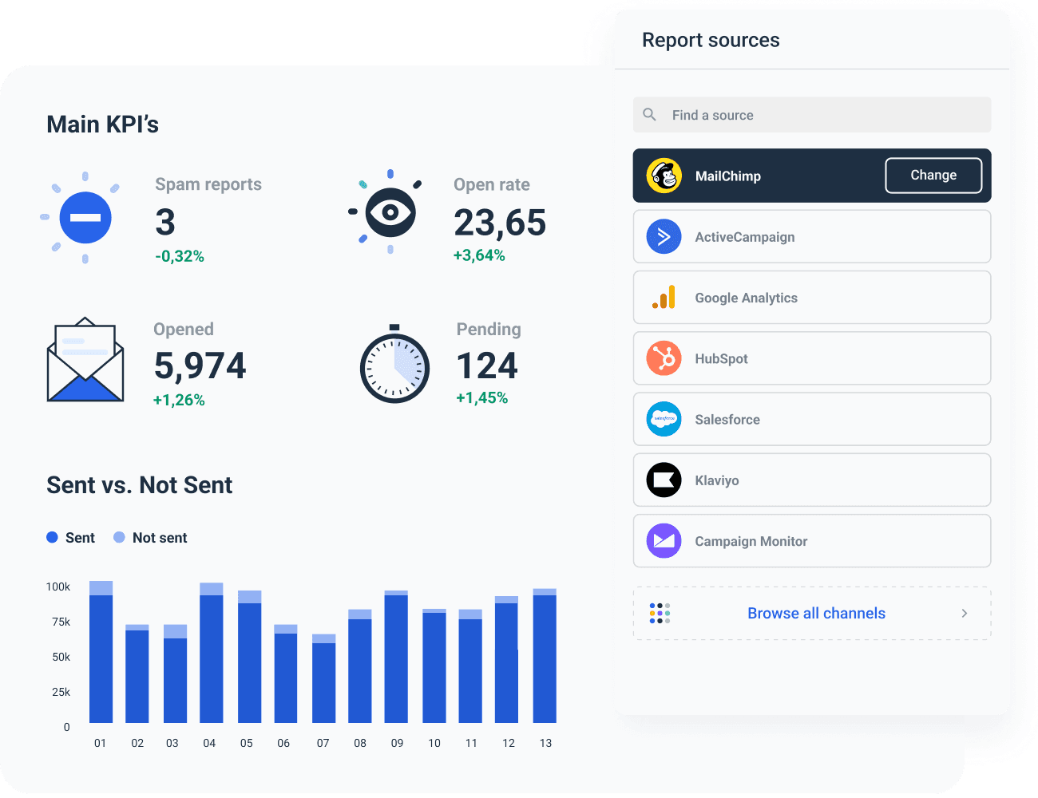Click the search magnifier in Find a source
The width and height of the screenshot is (1038, 798).
click(649, 114)
